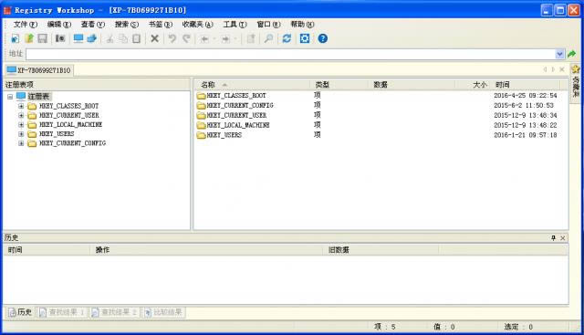Expand HKEY_CLASSES_ROOT in the tree

pos(21,106)
